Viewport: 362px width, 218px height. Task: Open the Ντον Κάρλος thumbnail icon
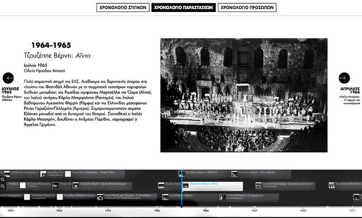coord(234,174)
